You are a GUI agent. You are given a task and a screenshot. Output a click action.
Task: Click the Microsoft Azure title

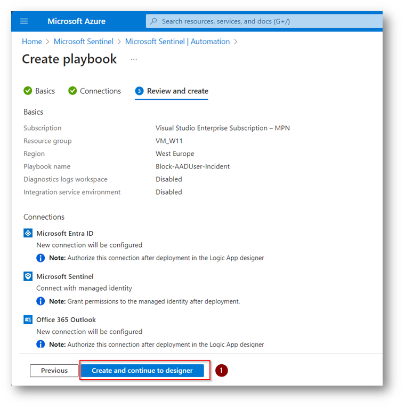76,21
